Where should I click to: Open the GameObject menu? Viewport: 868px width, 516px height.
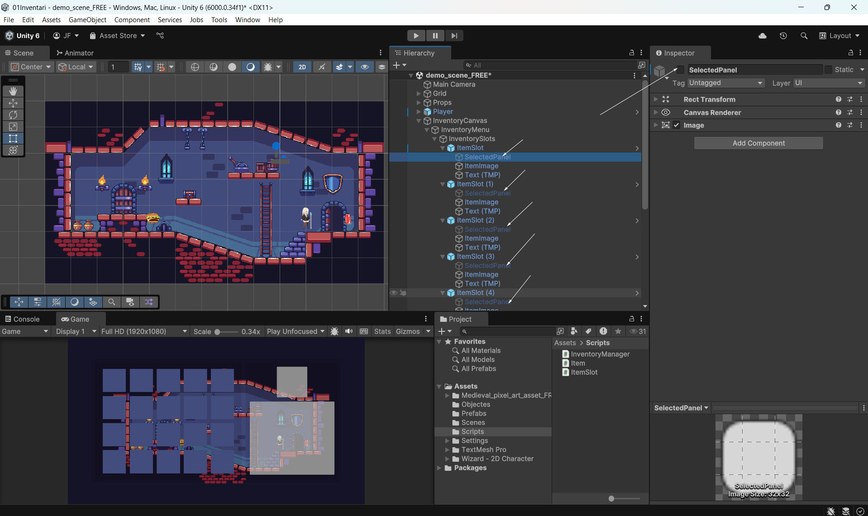click(87, 19)
